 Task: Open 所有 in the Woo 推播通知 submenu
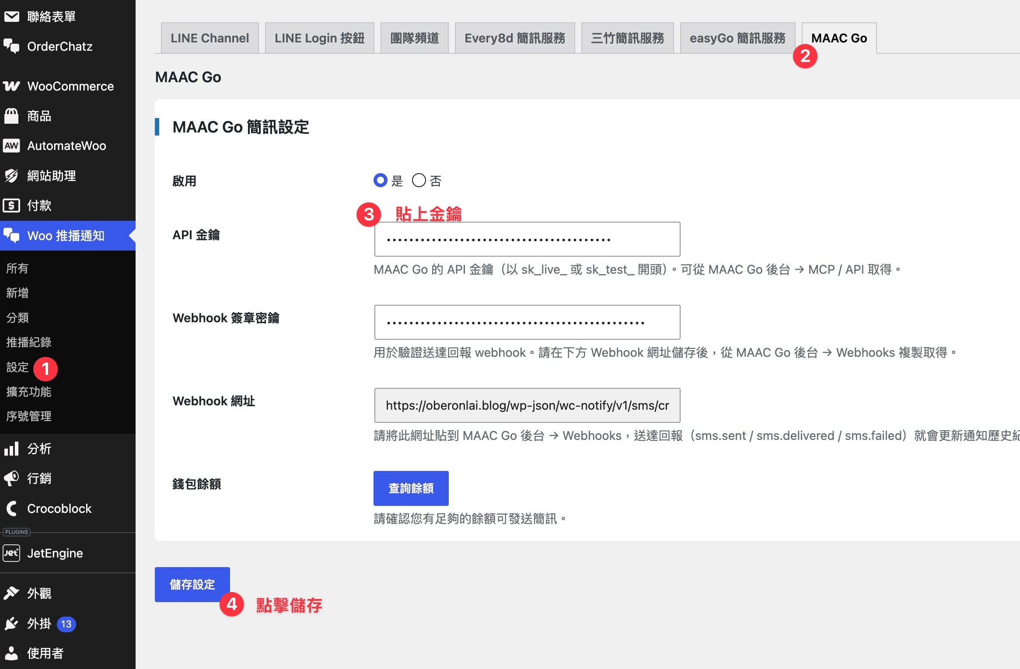(17, 268)
